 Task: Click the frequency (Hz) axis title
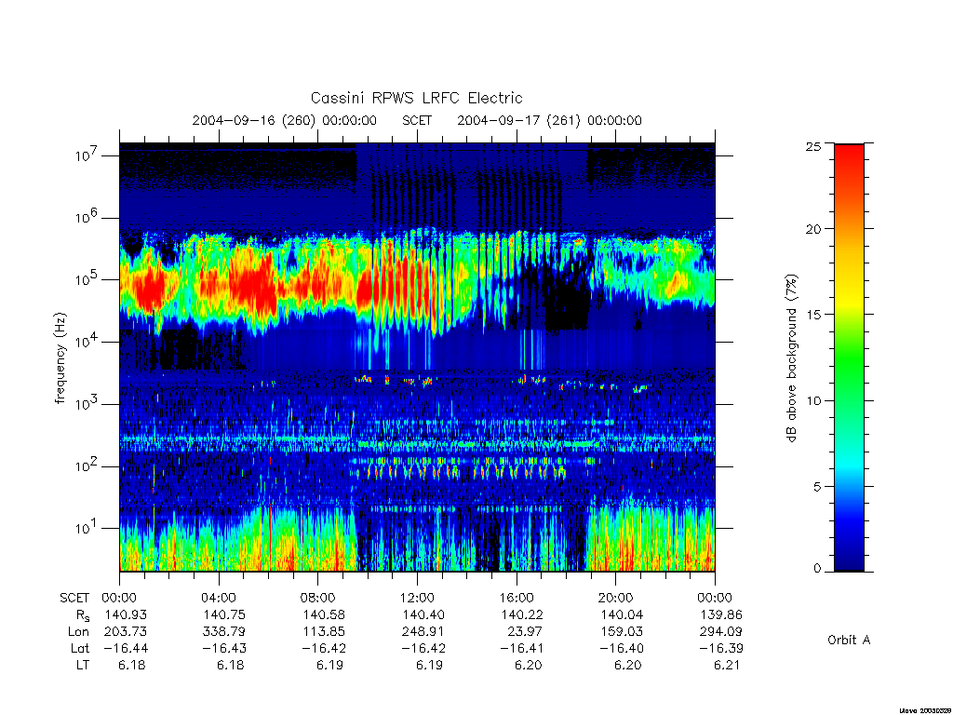coord(60,358)
